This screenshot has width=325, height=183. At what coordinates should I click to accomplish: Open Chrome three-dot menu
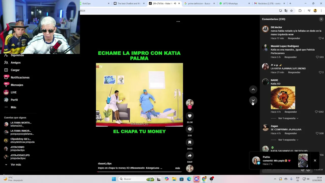click(x=321, y=11)
